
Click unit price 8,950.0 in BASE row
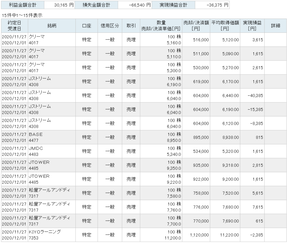coord(174,140)
